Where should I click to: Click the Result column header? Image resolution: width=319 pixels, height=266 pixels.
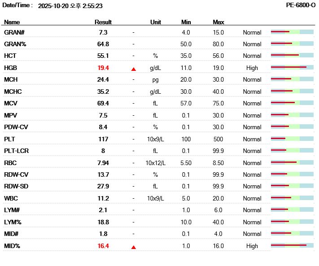[x=103, y=22]
